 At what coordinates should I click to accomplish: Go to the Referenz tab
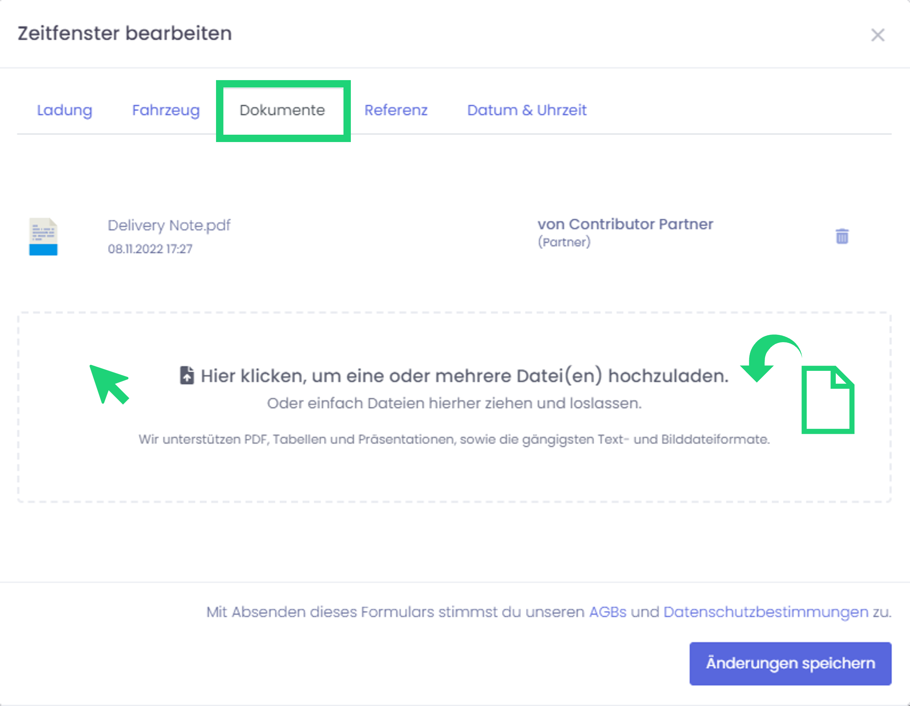[x=395, y=110]
